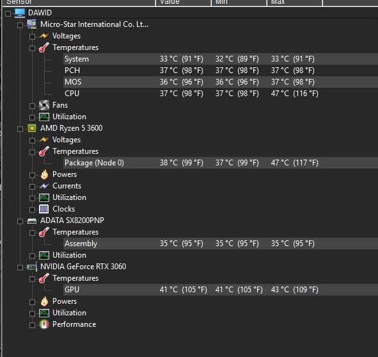
Task: Collapse the Micro-Star International node
Action: (20, 25)
